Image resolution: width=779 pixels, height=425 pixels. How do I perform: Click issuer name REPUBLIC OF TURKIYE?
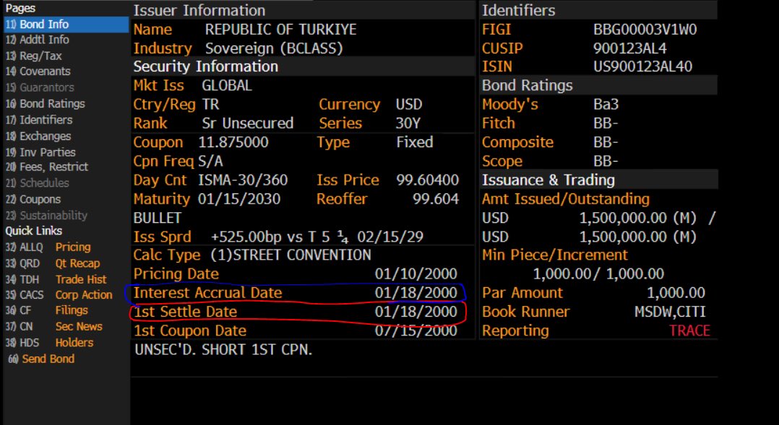(x=280, y=30)
